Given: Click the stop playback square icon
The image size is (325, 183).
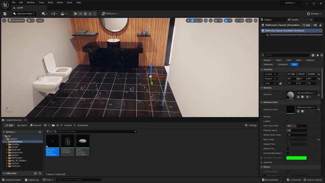Looking at the screenshot, I should pos(85,14).
